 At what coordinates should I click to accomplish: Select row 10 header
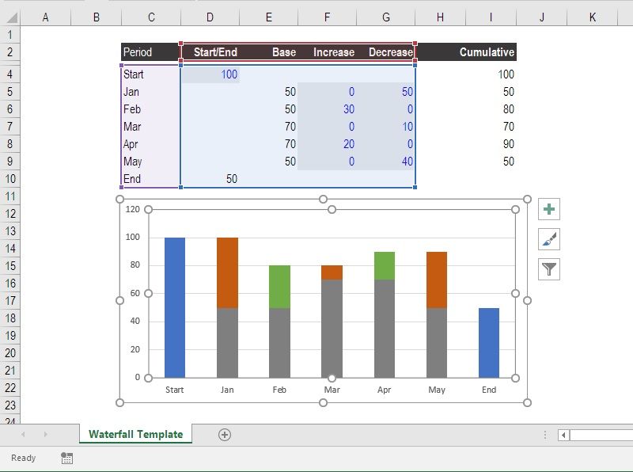pyautogui.click(x=9, y=179)
